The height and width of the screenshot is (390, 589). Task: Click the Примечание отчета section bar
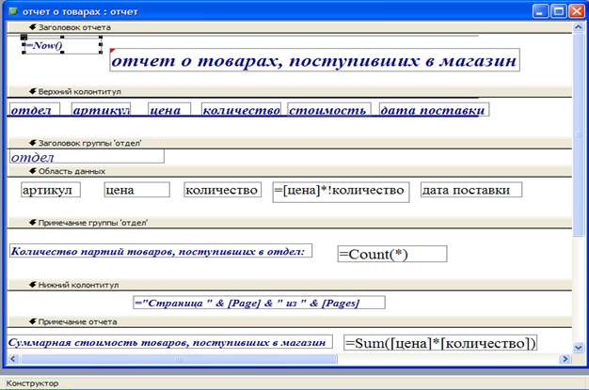coord(289,321)
